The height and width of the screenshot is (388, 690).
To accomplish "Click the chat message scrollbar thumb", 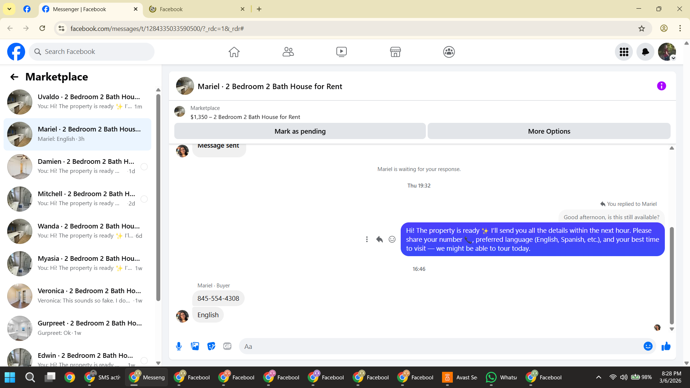I will click(672, 275).
